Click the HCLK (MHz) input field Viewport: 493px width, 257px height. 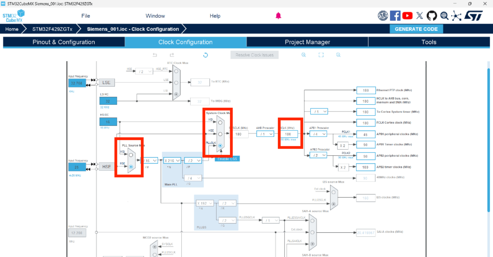coord(289,134)
